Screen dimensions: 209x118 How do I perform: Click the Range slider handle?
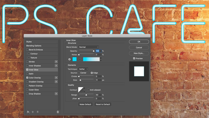click(86, 95)
